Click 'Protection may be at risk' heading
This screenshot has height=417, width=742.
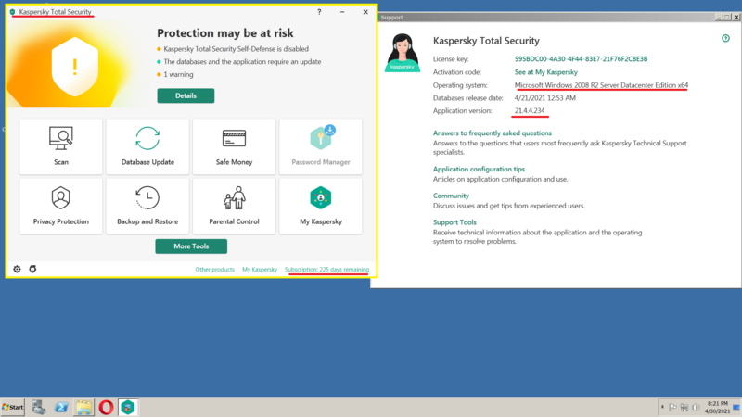coord(225,33)
